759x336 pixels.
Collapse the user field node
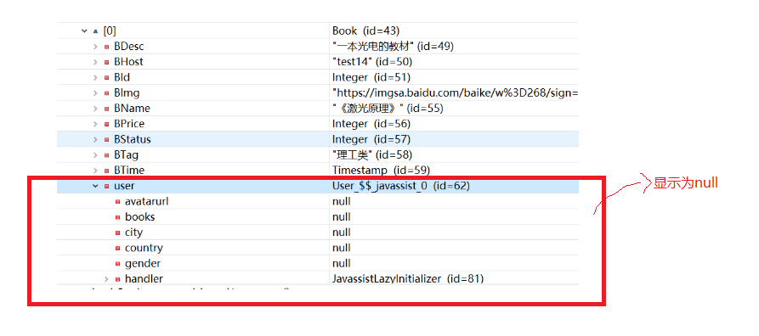(95, 186)
